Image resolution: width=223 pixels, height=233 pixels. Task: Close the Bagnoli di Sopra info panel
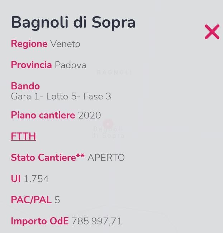pyautogui.click(x=212, y=32)
